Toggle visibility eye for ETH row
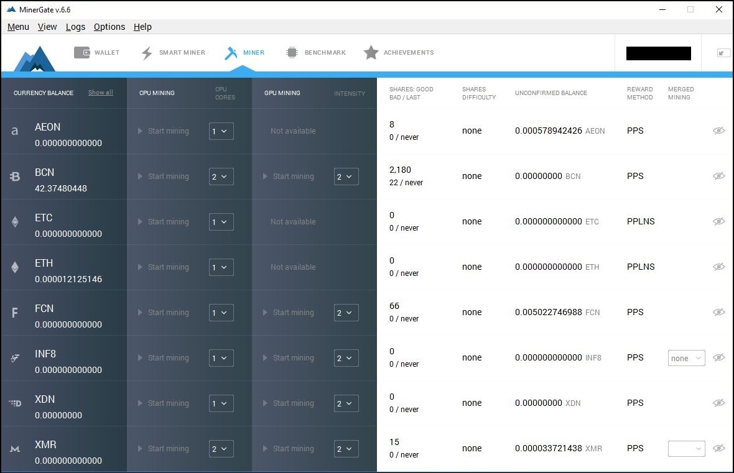The image size is (734, 473). point(718,267)
